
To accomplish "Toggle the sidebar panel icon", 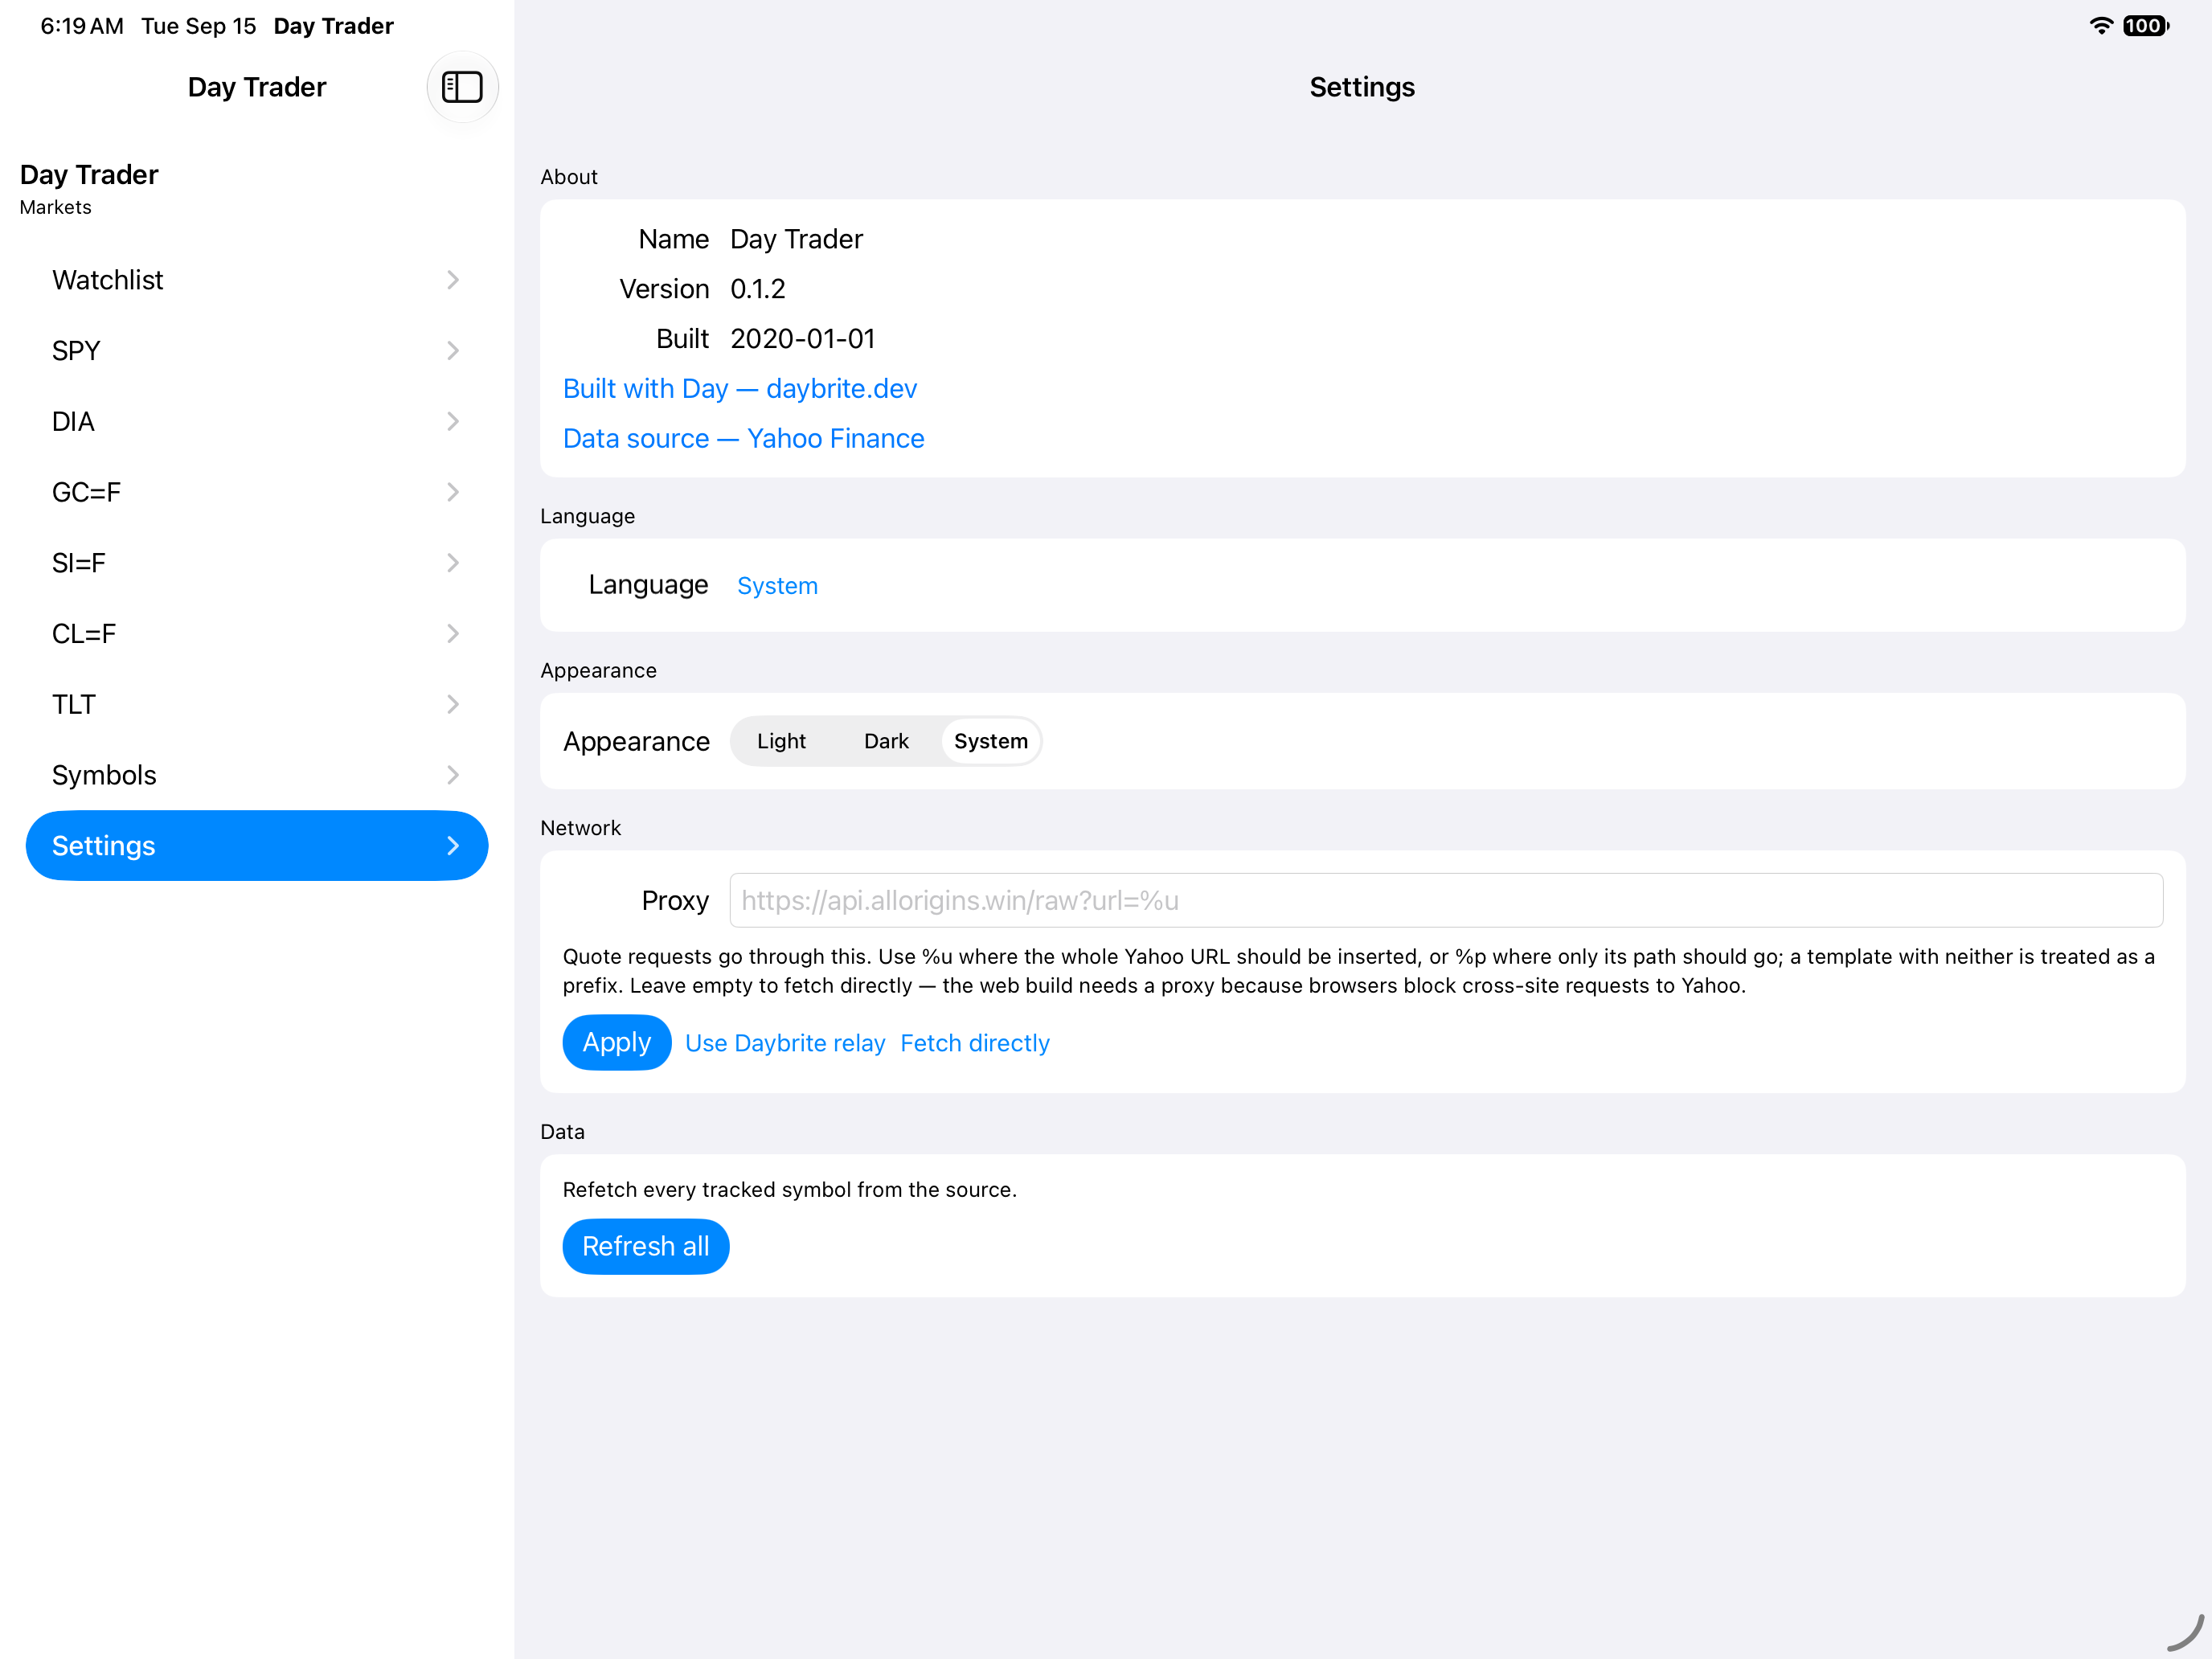I will [462, 87].
